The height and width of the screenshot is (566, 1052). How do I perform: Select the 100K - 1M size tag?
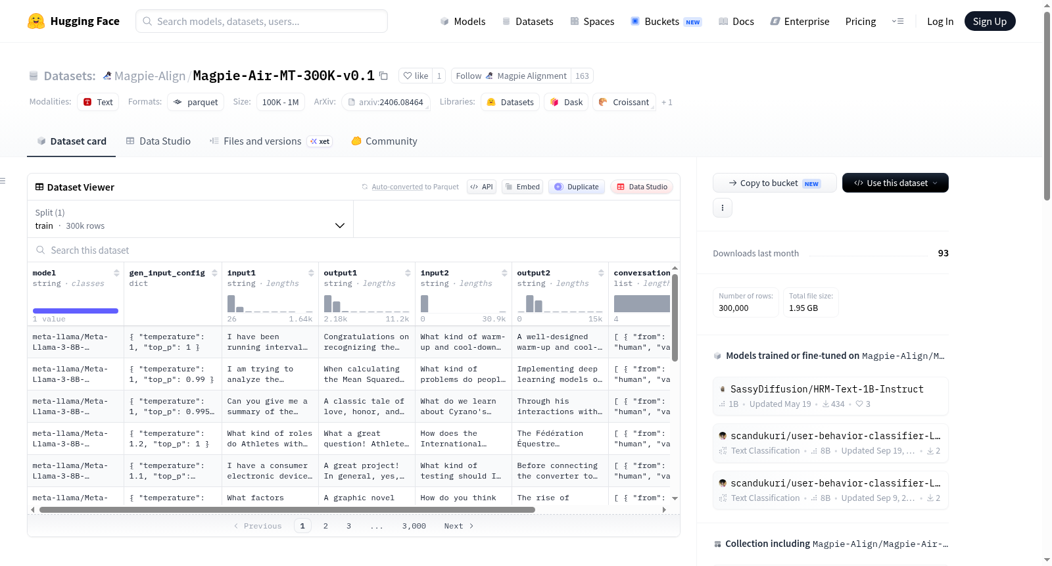pos(280,102)
